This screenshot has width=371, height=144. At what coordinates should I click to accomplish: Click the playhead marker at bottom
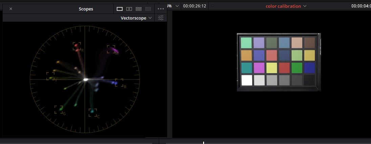pyautogui.click(x=203, y=143)
